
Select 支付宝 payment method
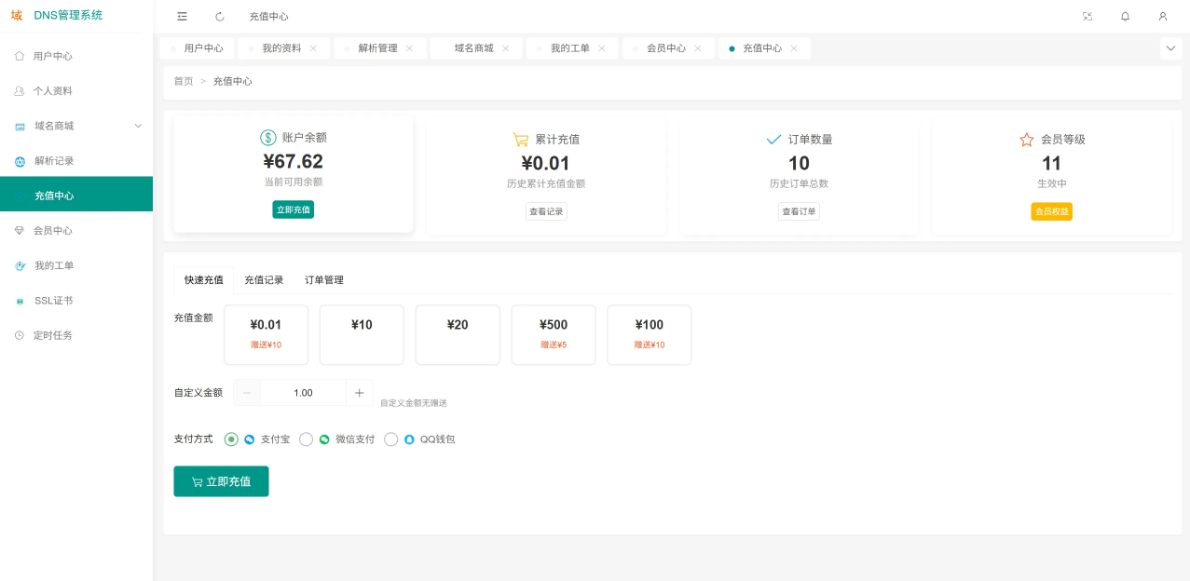(231, 439)
